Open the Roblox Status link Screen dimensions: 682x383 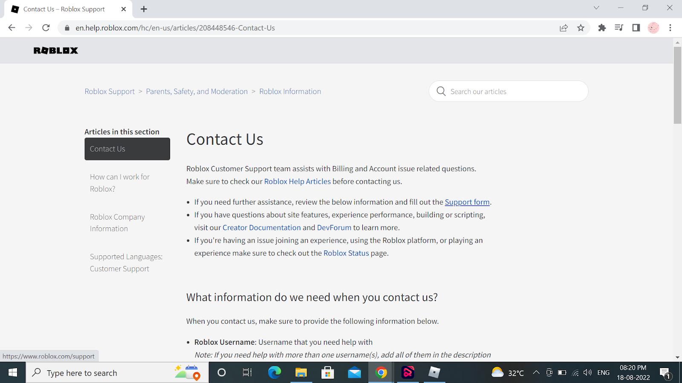click(x=346, y=253)
